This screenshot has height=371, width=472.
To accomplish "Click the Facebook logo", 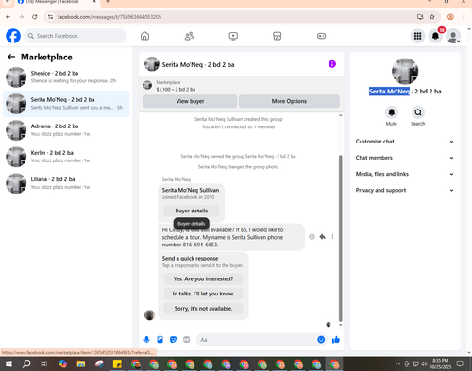I will point(13,36).
